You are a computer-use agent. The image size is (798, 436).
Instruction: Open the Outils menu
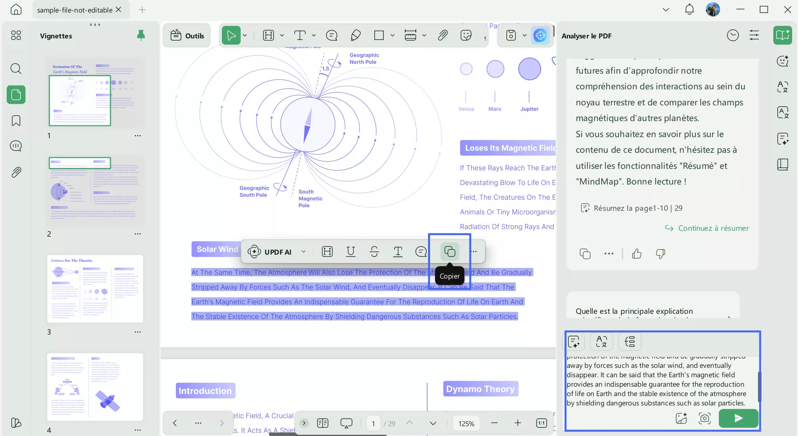(187, 36)
